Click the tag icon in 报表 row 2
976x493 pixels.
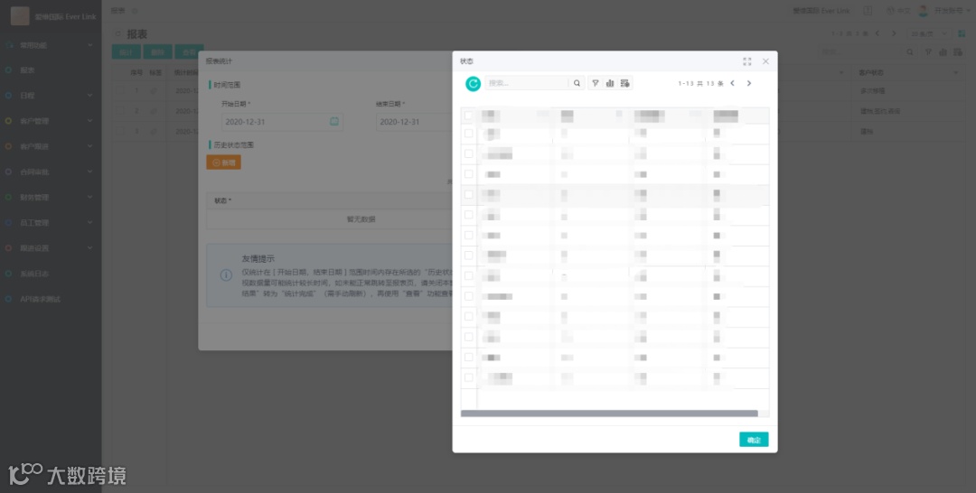[154, 111]
